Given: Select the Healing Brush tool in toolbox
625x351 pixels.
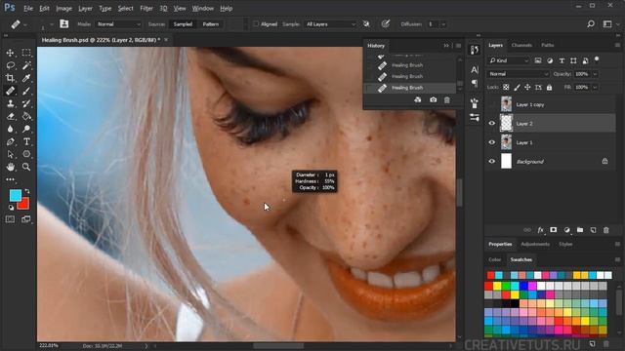Looking at the screenshot, I should point(11,91).
